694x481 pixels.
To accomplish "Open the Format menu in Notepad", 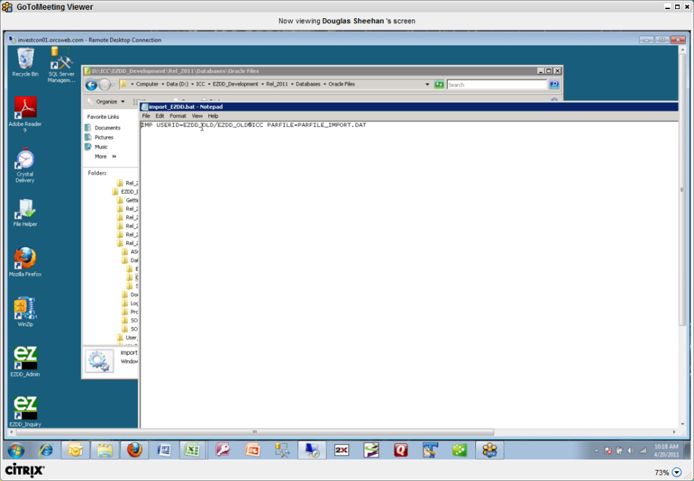I will (x=178, y=116).
